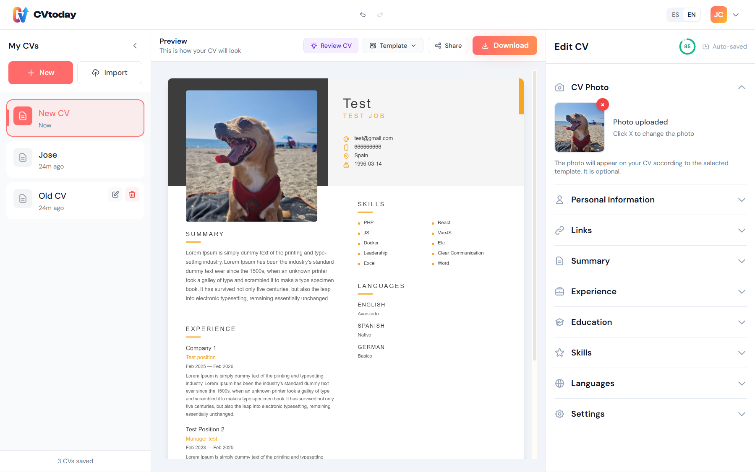Click the Links chain icon
The width and height of the screenshot is (755, 472).
pyautogui.click(x=559, y=230)
